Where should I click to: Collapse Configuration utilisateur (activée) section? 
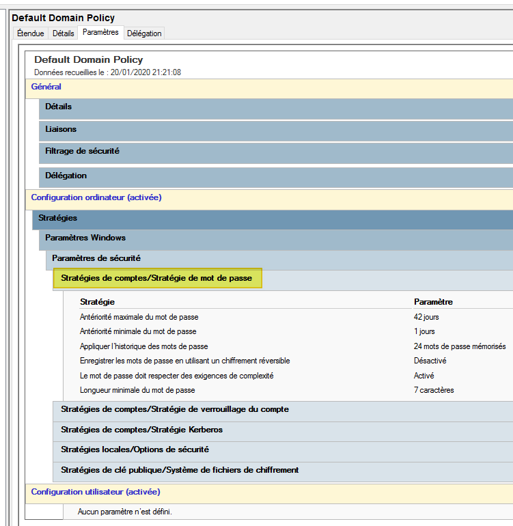coord(96,492)
